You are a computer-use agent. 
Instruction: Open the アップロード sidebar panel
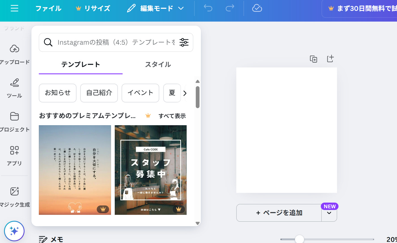(x=14, y=54)
